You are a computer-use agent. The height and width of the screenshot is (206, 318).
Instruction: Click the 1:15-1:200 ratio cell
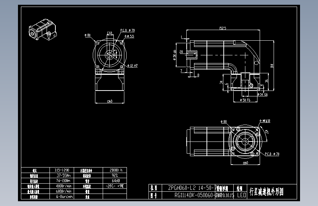coord(62,170)
